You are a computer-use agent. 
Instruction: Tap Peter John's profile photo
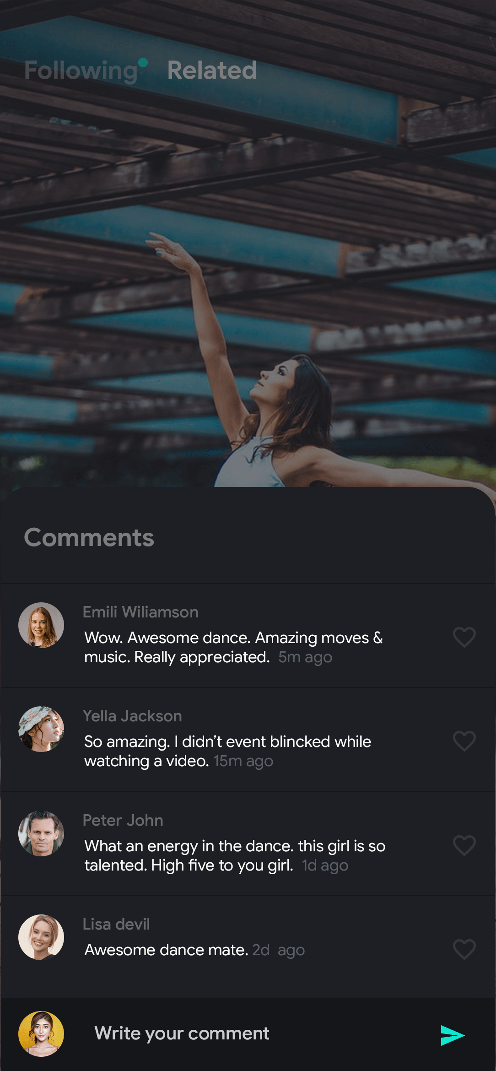coord(41,833)
